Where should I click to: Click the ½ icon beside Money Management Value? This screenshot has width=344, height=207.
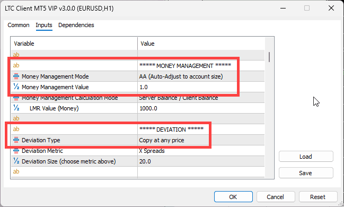16,87
